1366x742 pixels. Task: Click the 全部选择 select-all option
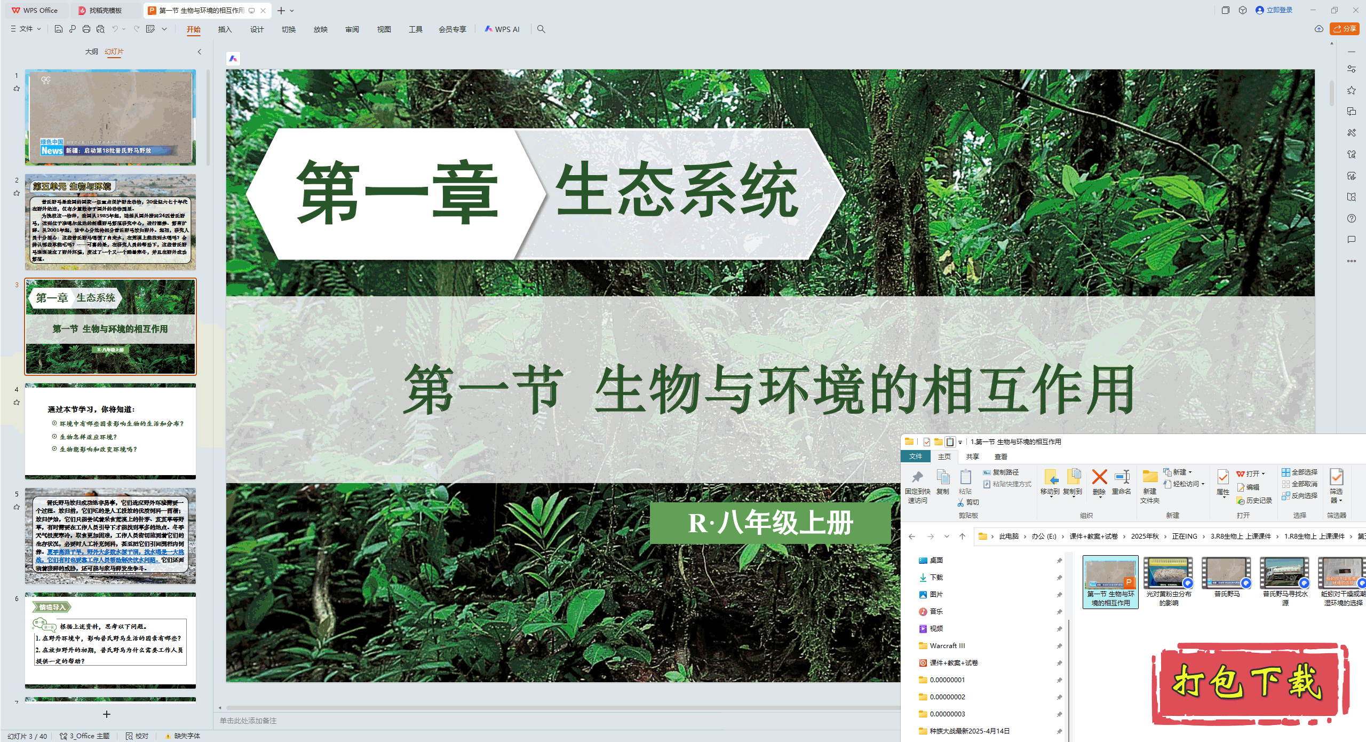click(x=1300, y=472)
